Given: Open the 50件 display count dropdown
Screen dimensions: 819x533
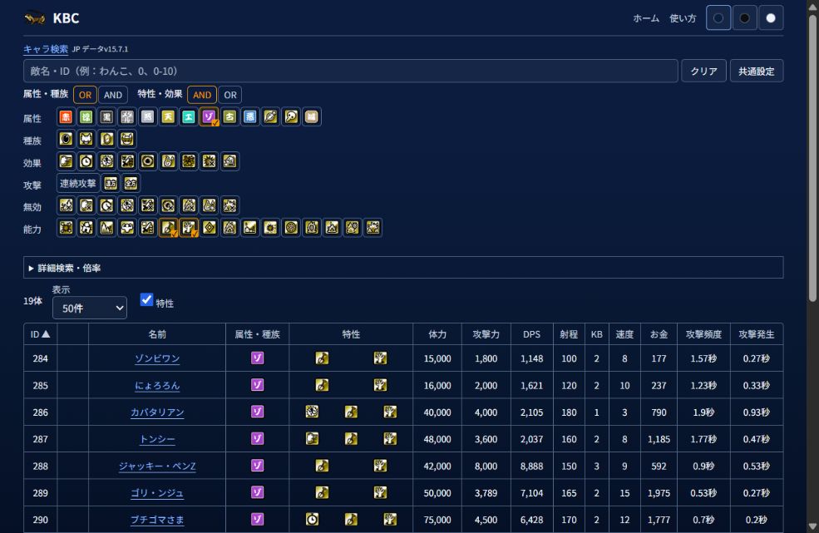Looking at the screenshot, I should tap(90, 308).
